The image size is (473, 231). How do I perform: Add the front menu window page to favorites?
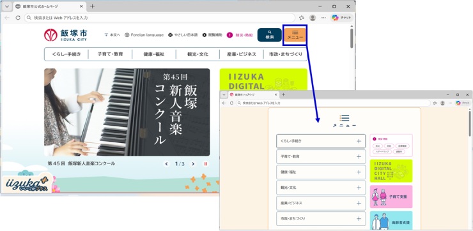[435, 103]
